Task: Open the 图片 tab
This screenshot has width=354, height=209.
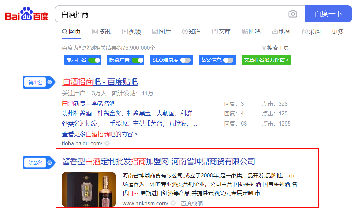Action: pos(161,32)
